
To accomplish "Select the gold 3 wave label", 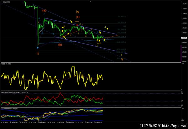I will click(x=97, y=46).
